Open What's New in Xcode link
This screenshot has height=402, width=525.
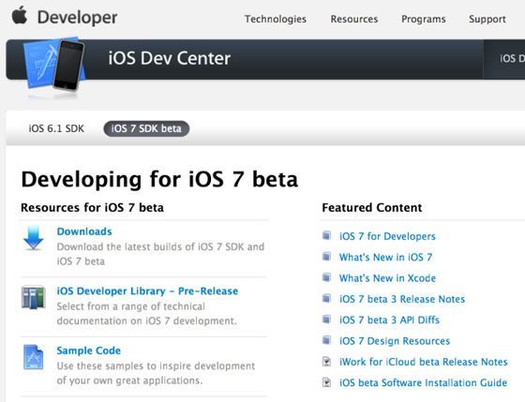pyautogui.click(x=387, y=277)
